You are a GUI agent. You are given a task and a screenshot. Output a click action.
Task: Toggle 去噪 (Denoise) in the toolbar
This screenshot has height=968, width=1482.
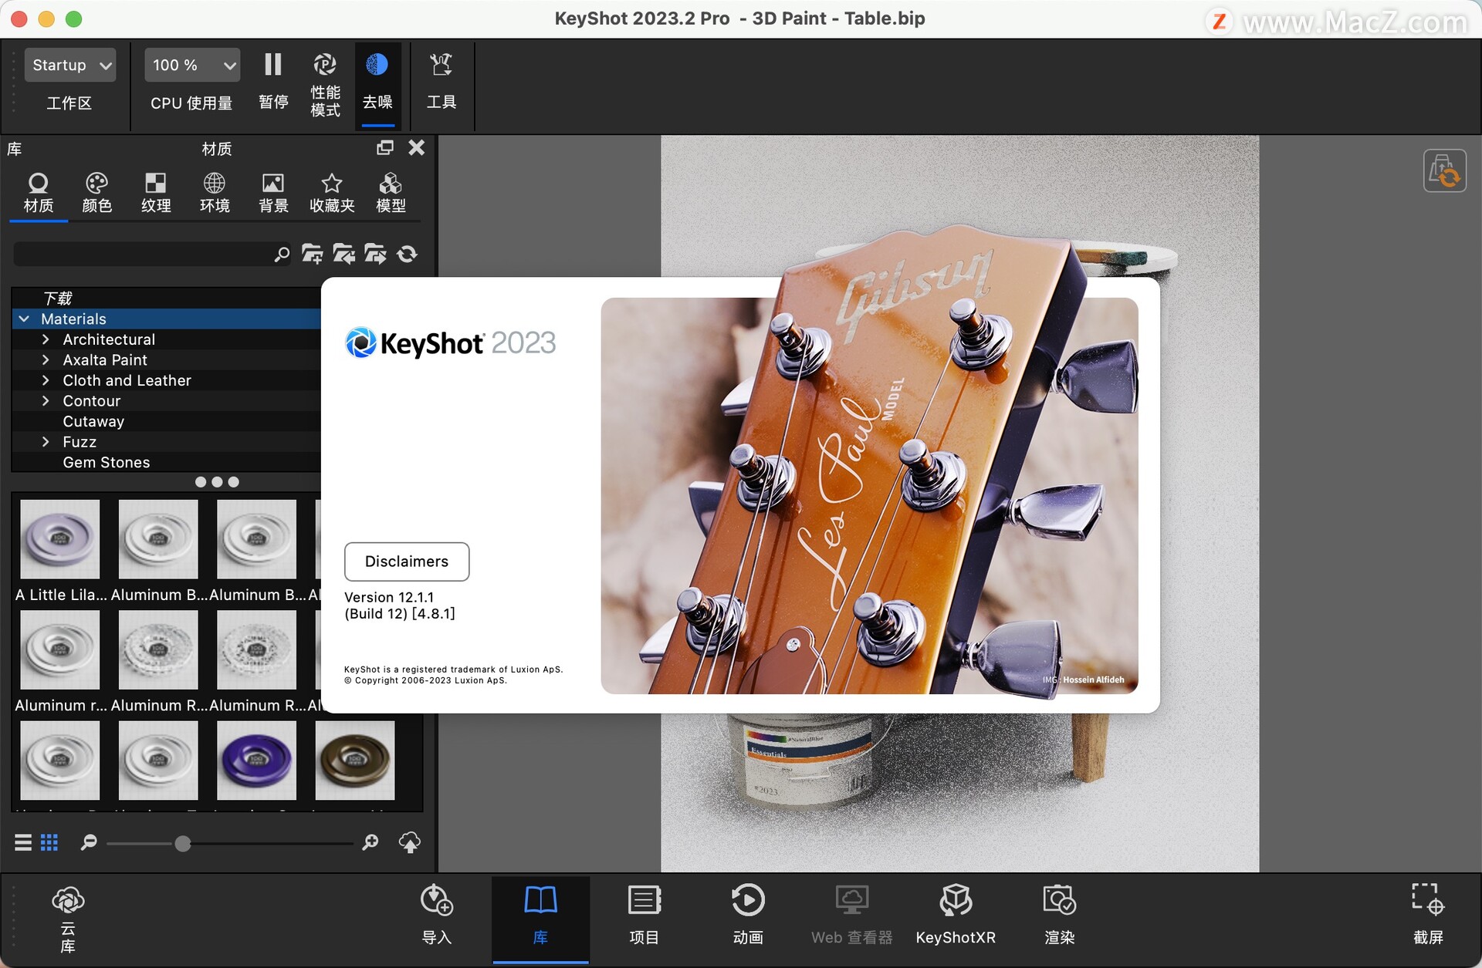[377, 79]
